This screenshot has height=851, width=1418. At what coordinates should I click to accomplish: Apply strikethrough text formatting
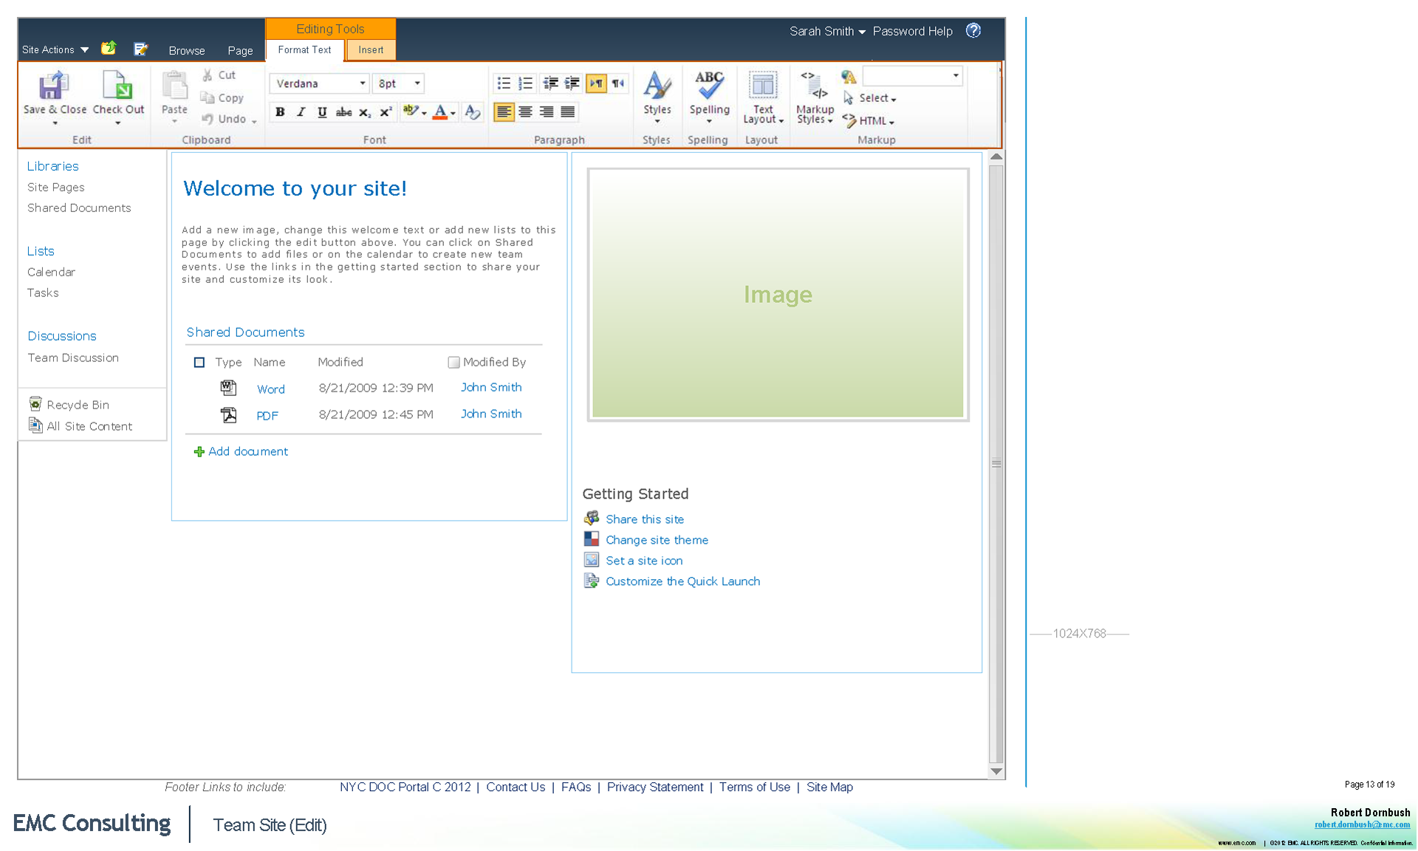pos(343,112)
